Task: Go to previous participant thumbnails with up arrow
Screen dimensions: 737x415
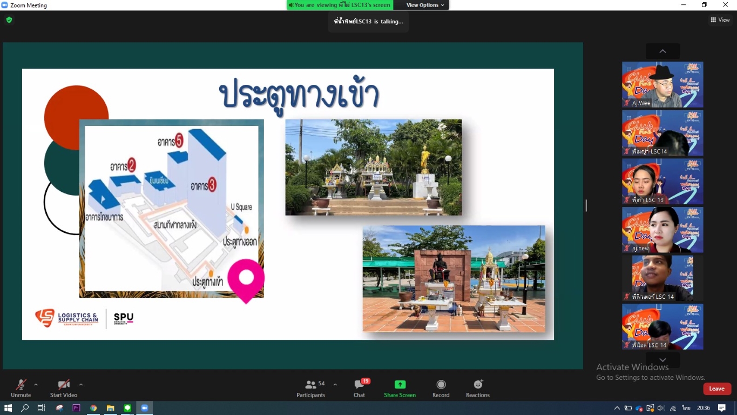Action: tap(662, 51)
